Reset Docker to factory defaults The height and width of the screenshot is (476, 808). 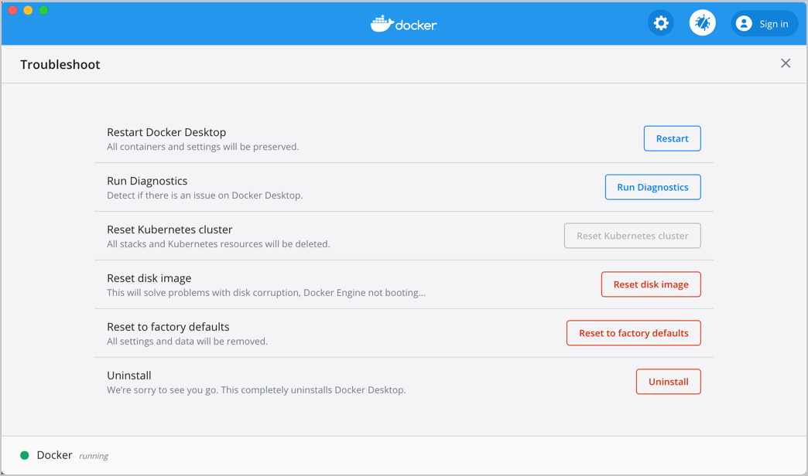pos(633,333)
